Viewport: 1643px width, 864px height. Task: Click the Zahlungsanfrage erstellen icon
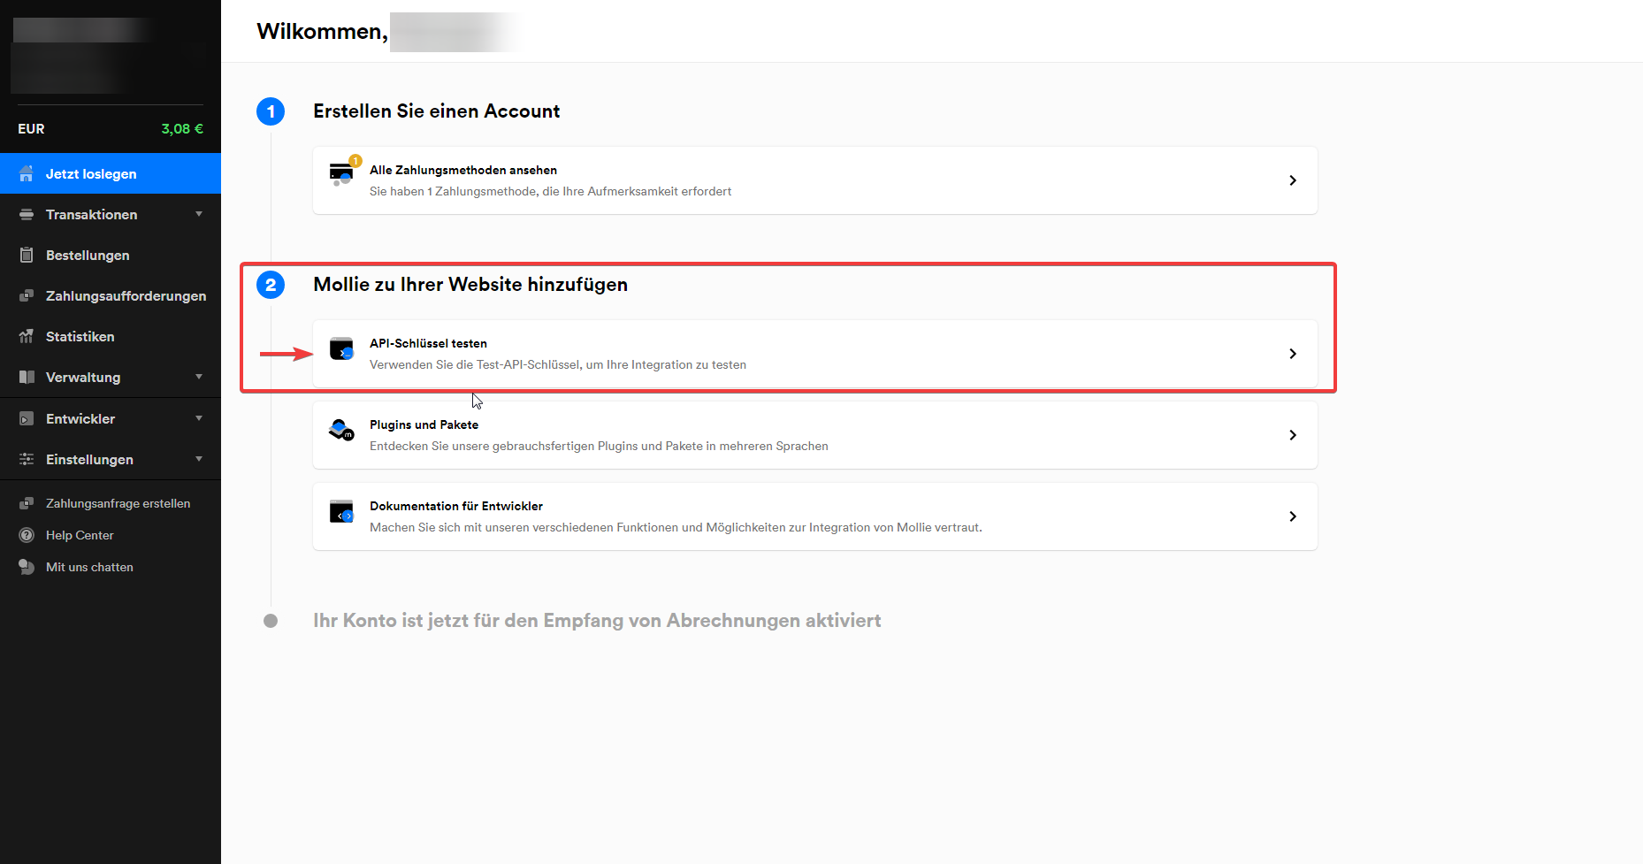click(27, 503)
